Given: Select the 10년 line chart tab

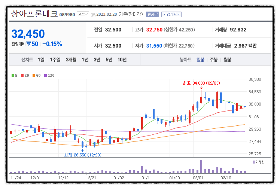Looking at the screenshot, I should click(122, 60).
